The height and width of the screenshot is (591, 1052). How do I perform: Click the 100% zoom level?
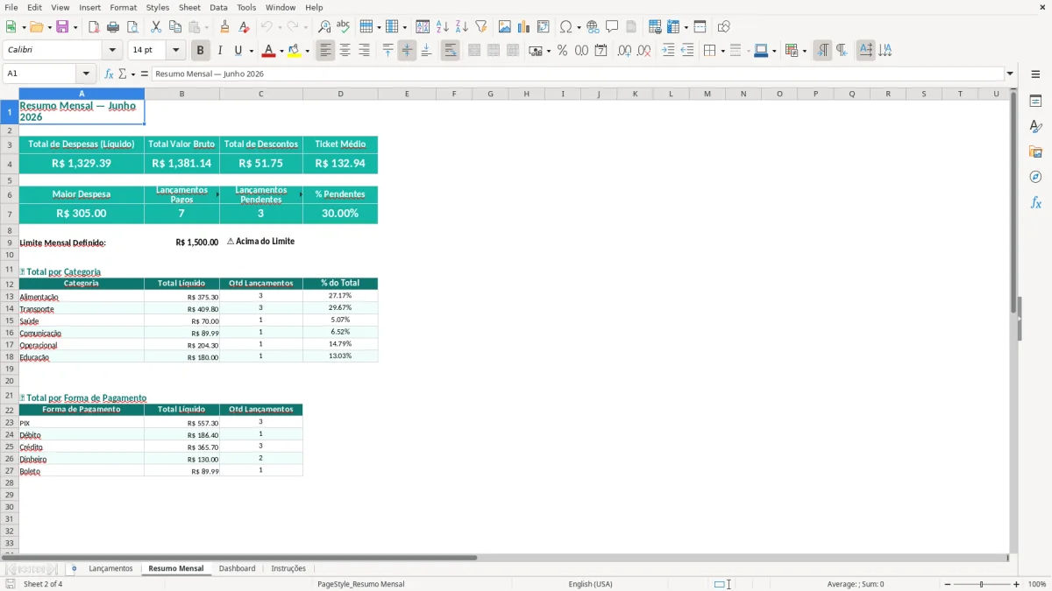coord(1037,584)
